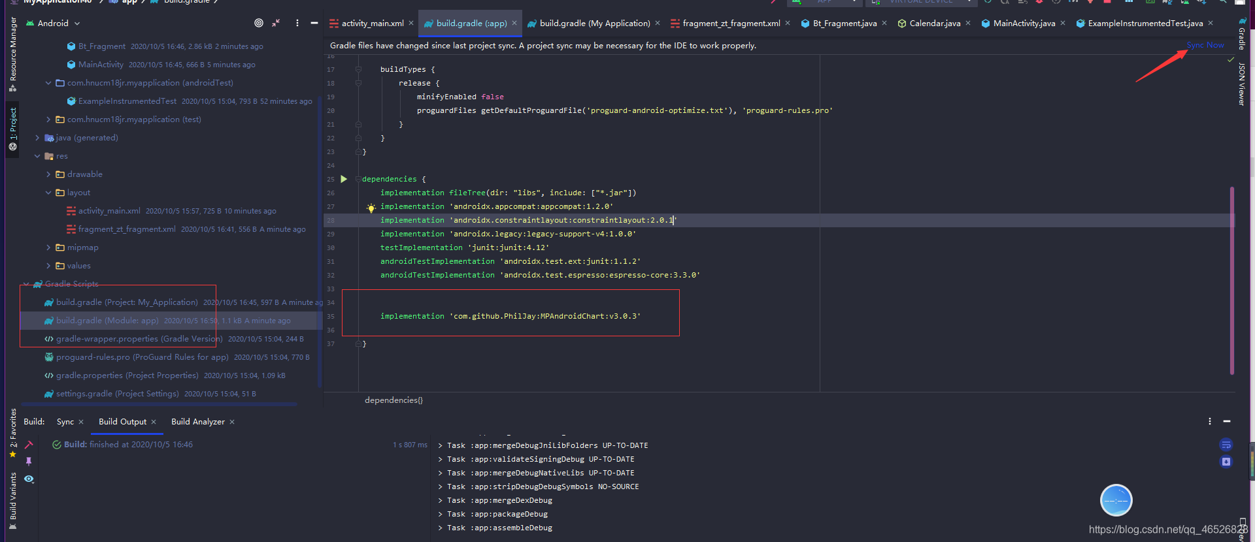The image size is (1255, 542).
Task: Open the Resource Manager side tab
Action: click(x=12, y=54)
